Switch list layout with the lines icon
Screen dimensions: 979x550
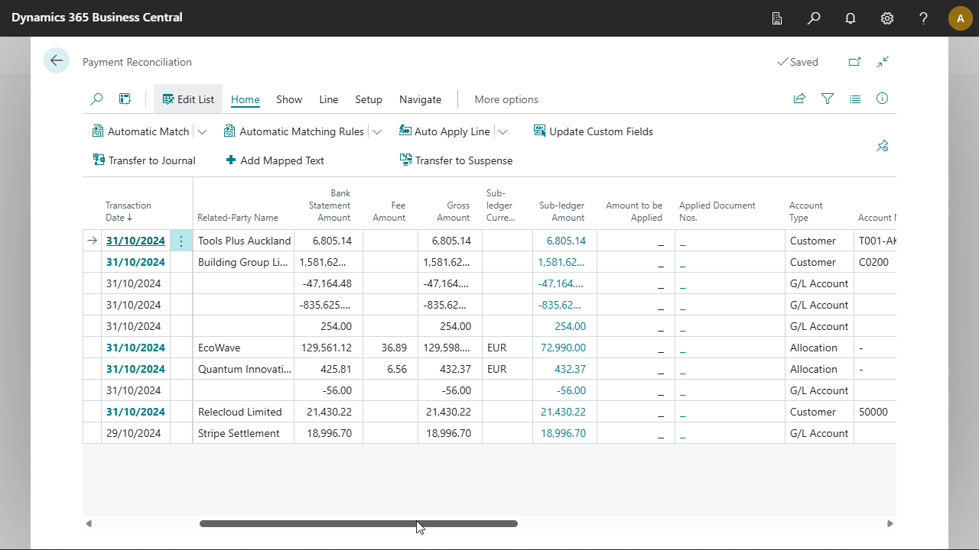pyautogui.click(x=855, y=99)
